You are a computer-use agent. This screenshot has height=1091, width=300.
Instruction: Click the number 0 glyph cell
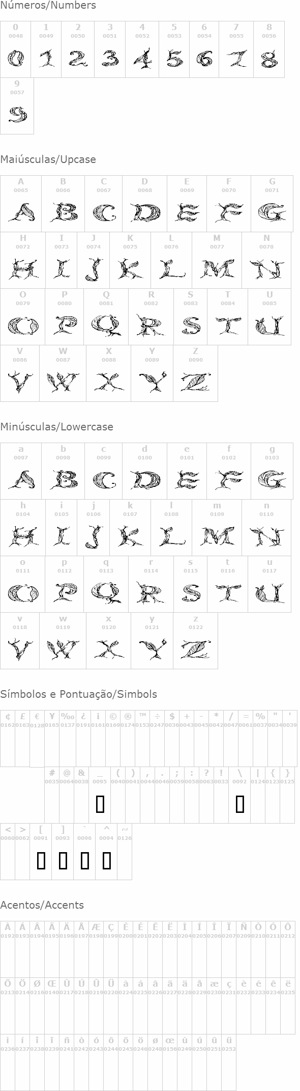16,49
